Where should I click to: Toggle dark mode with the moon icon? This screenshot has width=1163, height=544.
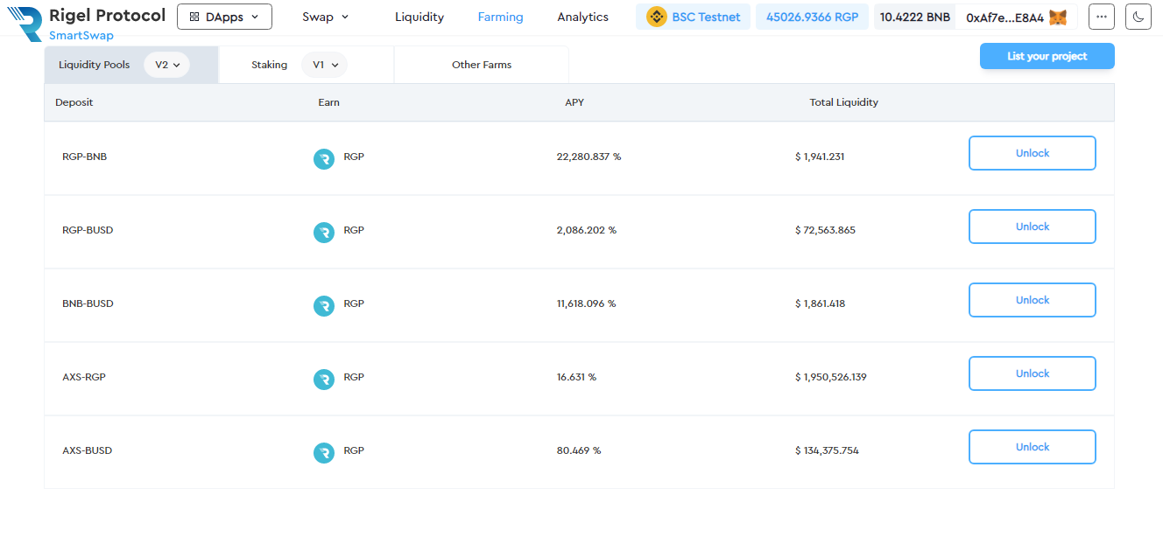point(1138,17)
